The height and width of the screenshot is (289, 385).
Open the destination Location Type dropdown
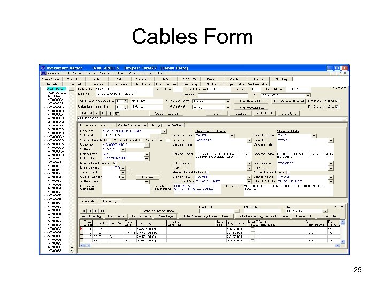[x=232, y=135]
